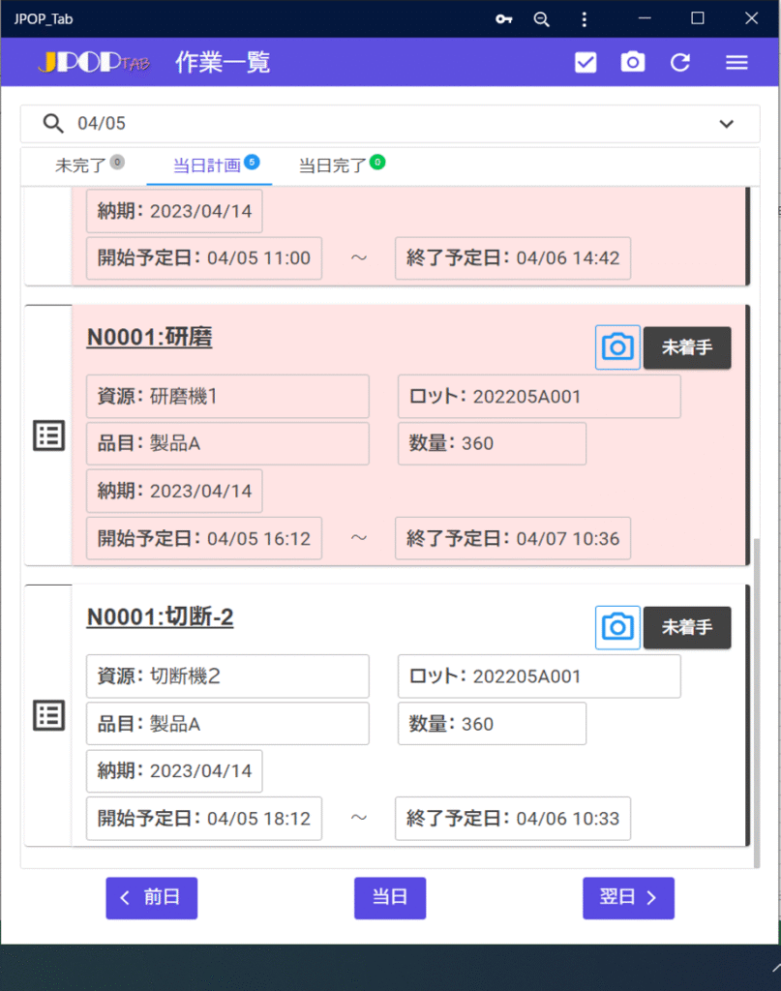Toggle the 未着手 status on N0001:研磨
Viewport: 781px width, 991px height.
coord(687,347)
